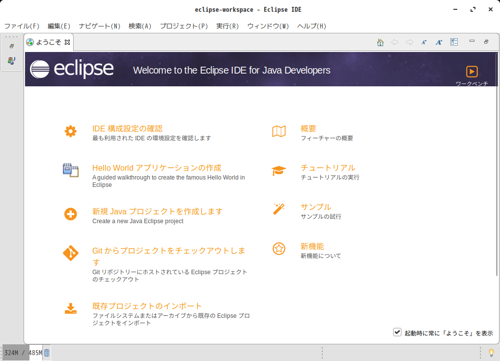Click the Git checkout diamond icon
Viewport: 500px width, 361px height.
point(71,254)
